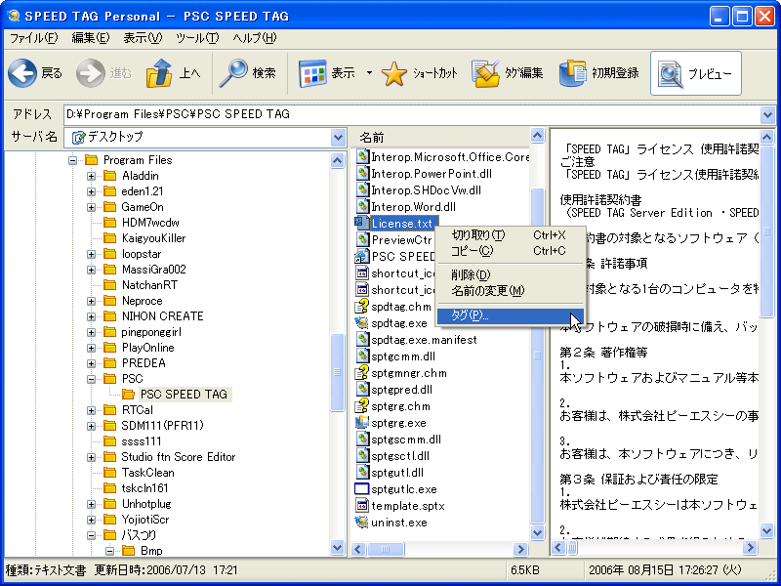This screenshot has width=781, height=586.
Task: Collapse the Program Files tree node
Action: click(72, 160)
